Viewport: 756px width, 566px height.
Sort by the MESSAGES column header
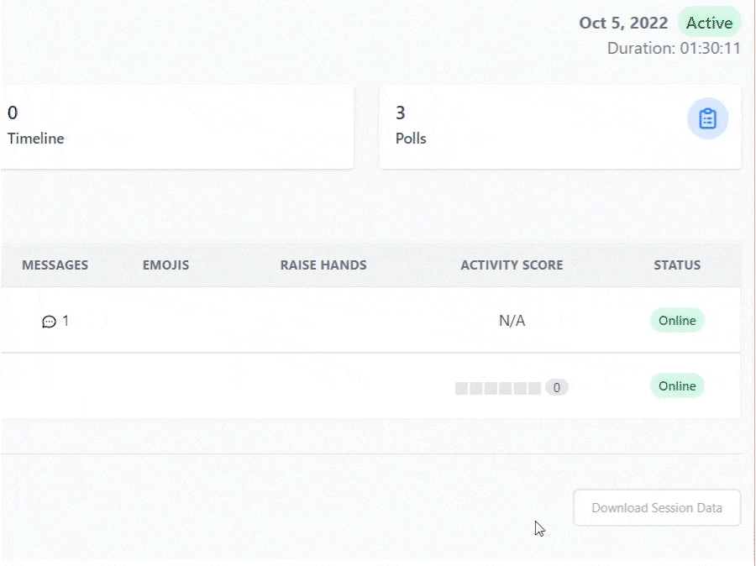[55, 265]
